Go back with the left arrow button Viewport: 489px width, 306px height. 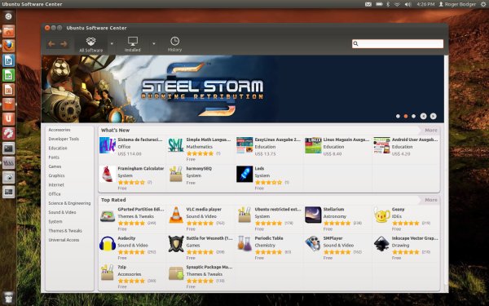tap(52, 44)
